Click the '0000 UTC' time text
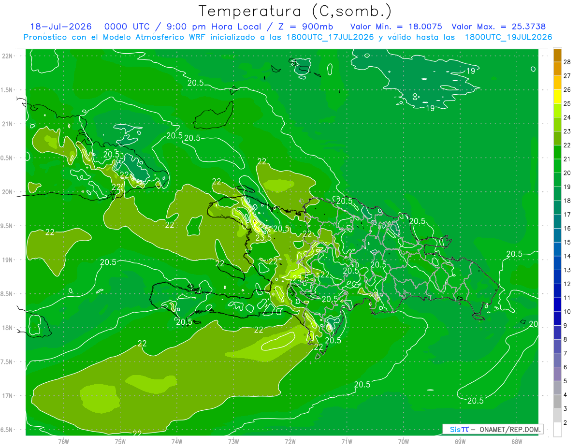580x448 pixels. (126, 27)
